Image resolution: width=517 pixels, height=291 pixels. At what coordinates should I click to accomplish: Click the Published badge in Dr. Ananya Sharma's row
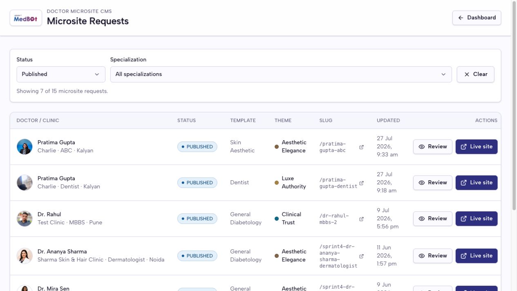197,256
